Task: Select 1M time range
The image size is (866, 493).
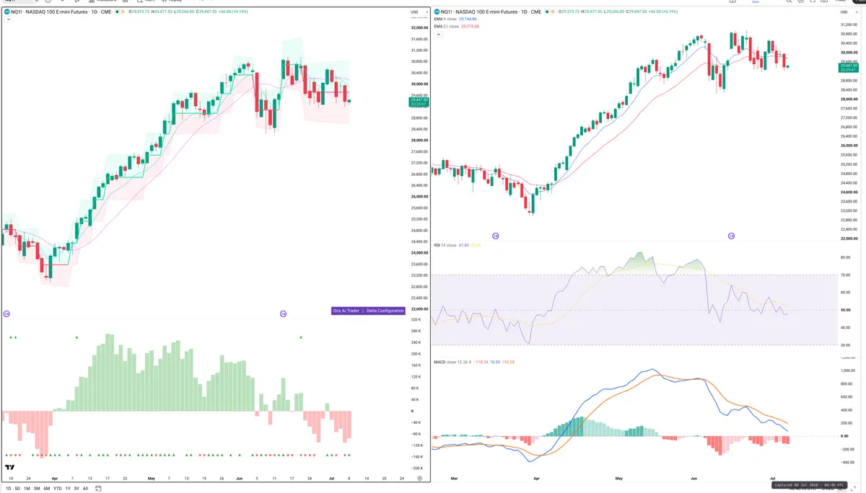Action: click(27, 489)
